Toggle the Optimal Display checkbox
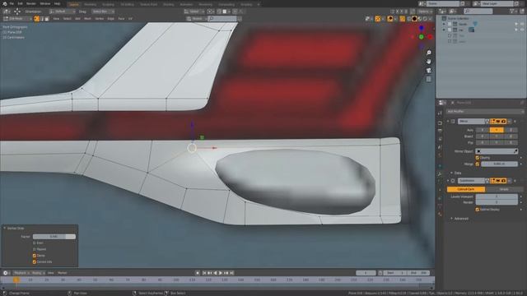Image resolution: width=527 pixels, height=296 pixels. coord(478,210)
